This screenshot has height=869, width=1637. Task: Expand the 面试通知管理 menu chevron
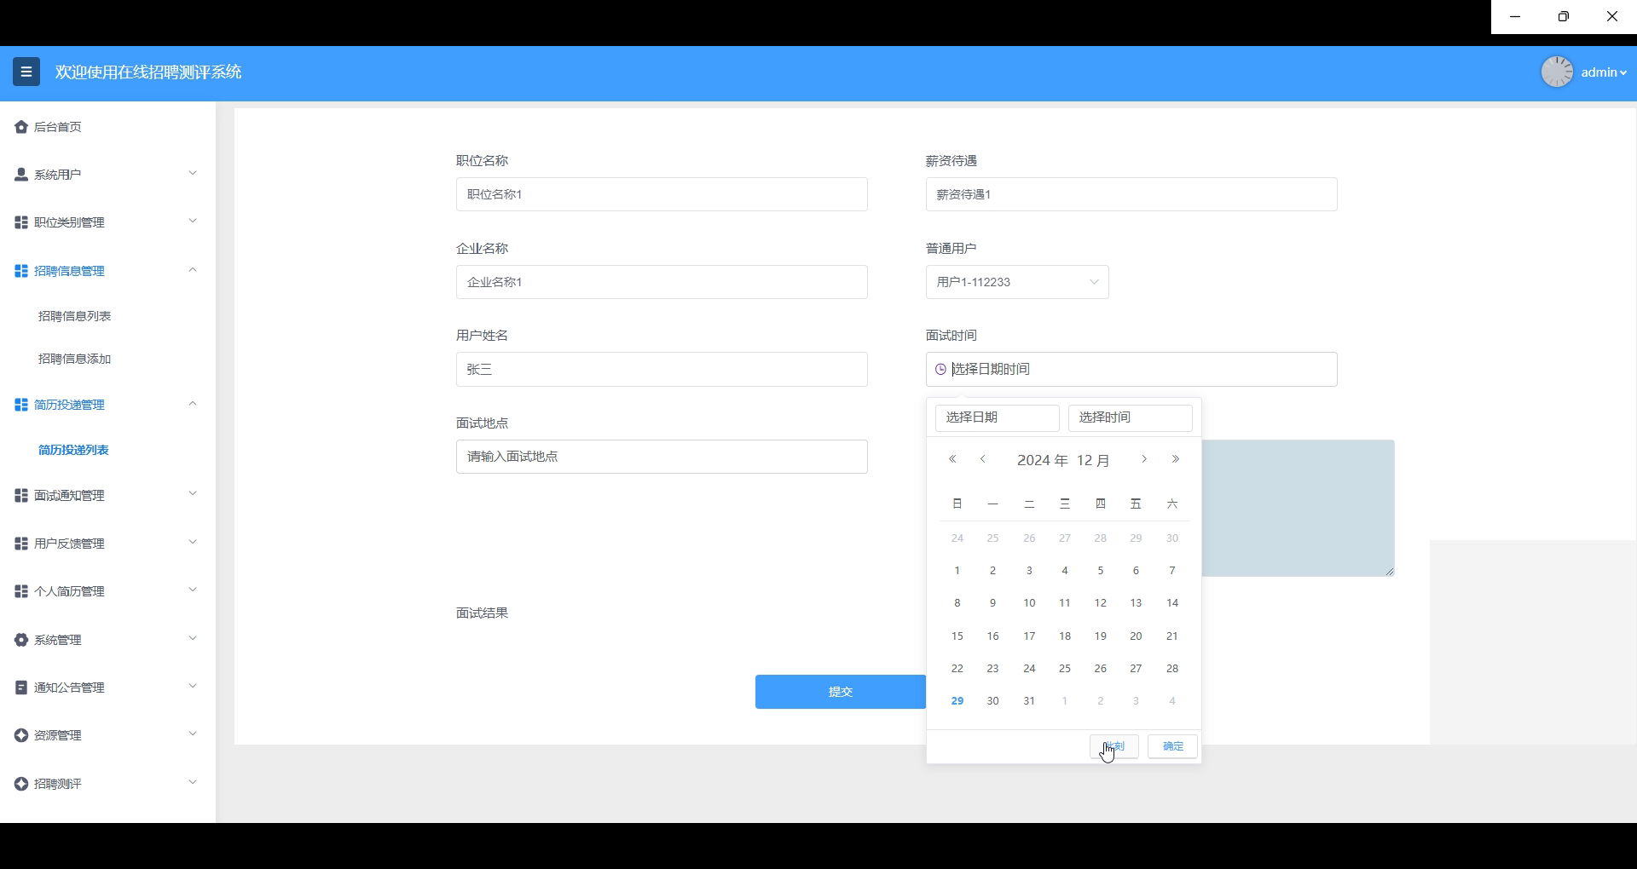pos(193,493)
